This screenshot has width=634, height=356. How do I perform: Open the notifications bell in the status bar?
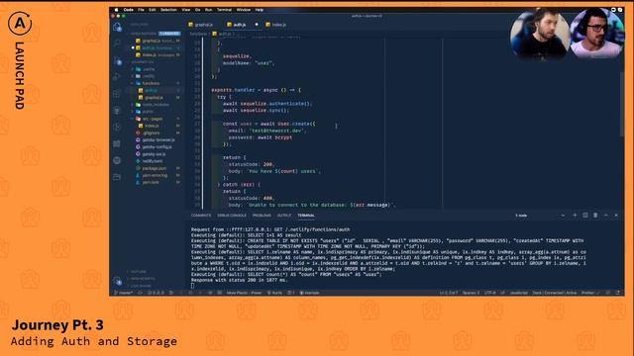tap(617, 293)
